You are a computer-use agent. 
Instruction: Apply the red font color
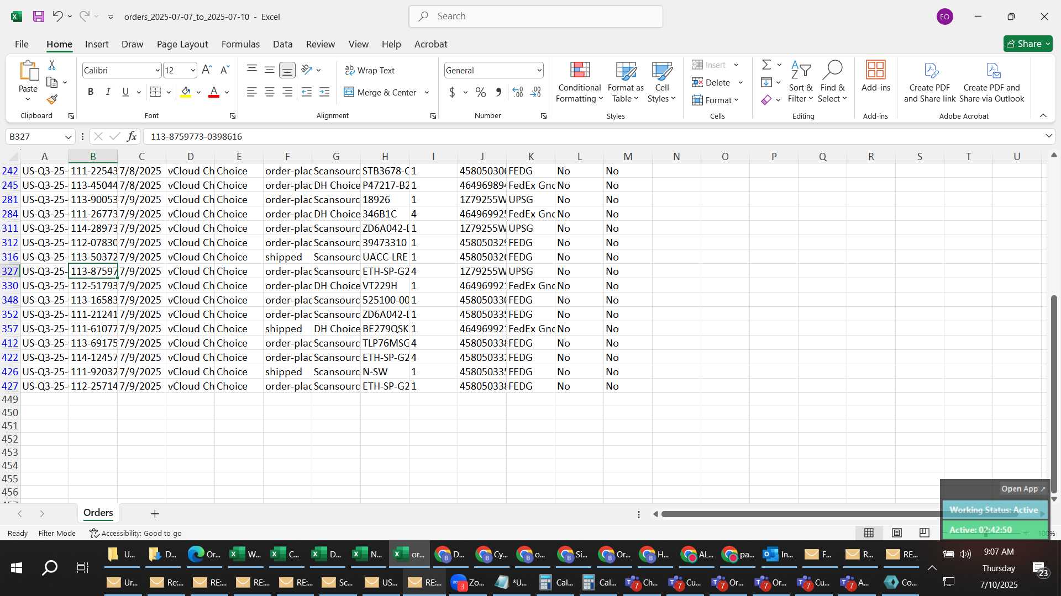tap(214, 92)
